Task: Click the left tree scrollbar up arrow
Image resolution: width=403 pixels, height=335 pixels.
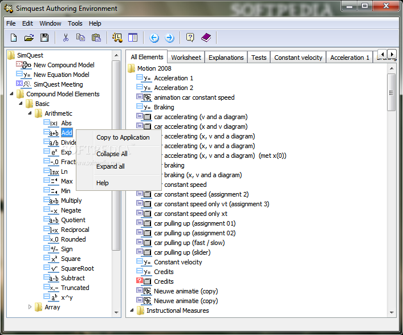Action: tap(116, 55)
